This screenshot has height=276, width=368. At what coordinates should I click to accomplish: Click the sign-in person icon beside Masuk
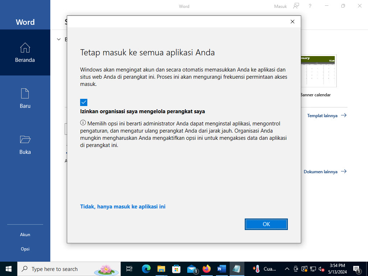tap(296, 6)
